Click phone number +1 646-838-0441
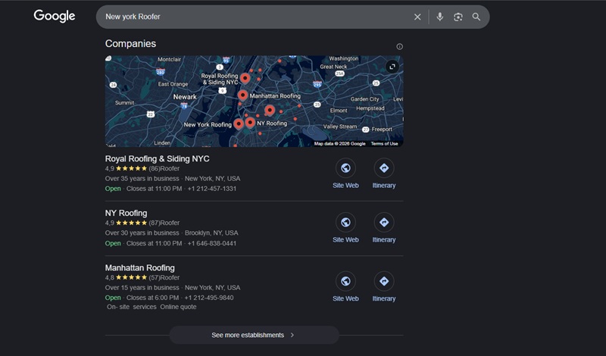The height and width of the screenshot is (356, 606). tap(212, 243)
